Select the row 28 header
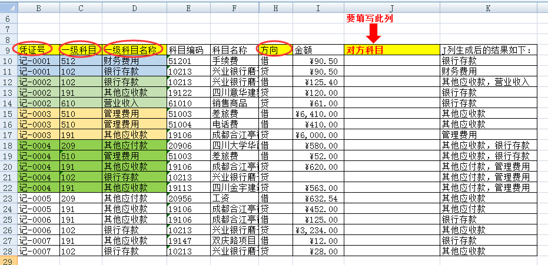The width and height of the screenshot is (548, 265). 8,251
